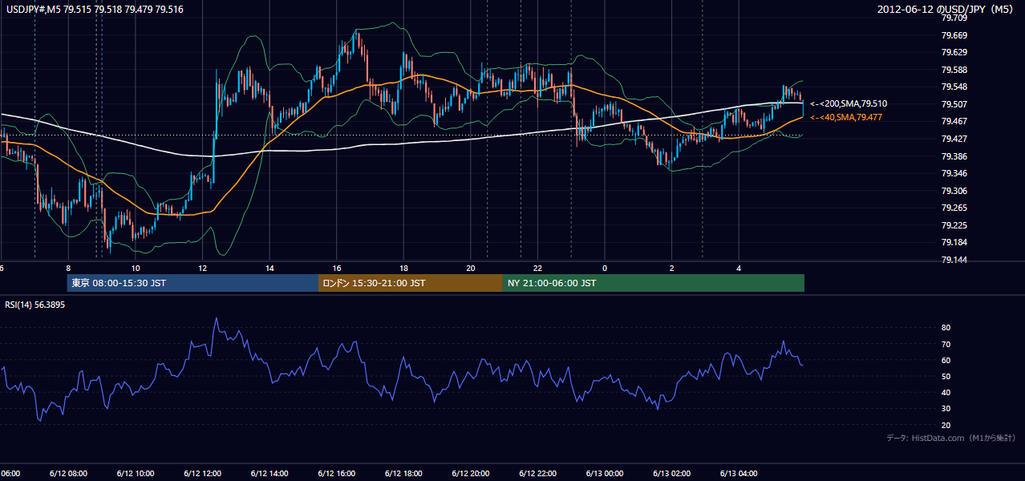Click the 6/12 20:00 date axis label
The height and width of the screenshot is (481, 1025).
click(470, 474)
